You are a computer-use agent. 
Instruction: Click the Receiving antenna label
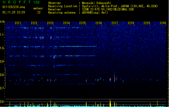[62, 13]
